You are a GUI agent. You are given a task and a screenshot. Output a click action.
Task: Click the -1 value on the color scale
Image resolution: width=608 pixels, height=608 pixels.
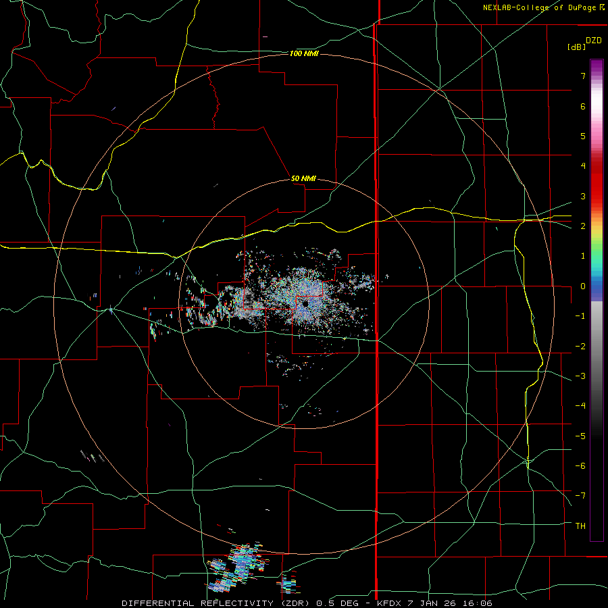click(580, 316)
